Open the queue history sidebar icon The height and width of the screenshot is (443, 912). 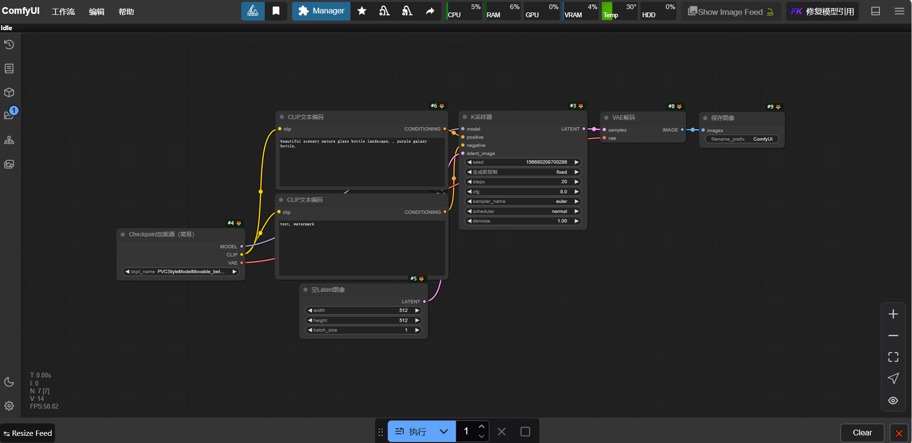pyautogui.click(x=9, y=44)
